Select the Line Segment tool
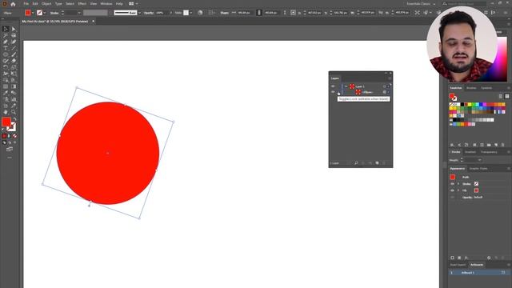Screen dimensions: 512x288 click(14, 48)
